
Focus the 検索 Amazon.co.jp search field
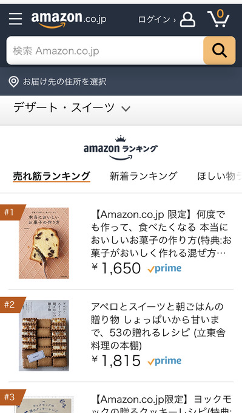[x=105, y=50]
